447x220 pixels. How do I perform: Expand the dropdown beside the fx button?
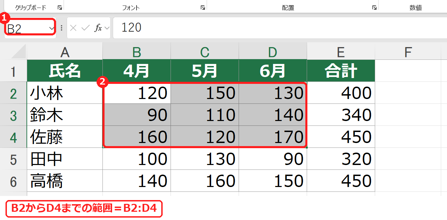coord(107,28)
